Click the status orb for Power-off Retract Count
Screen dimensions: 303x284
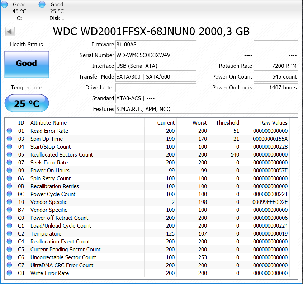(9, 218)
